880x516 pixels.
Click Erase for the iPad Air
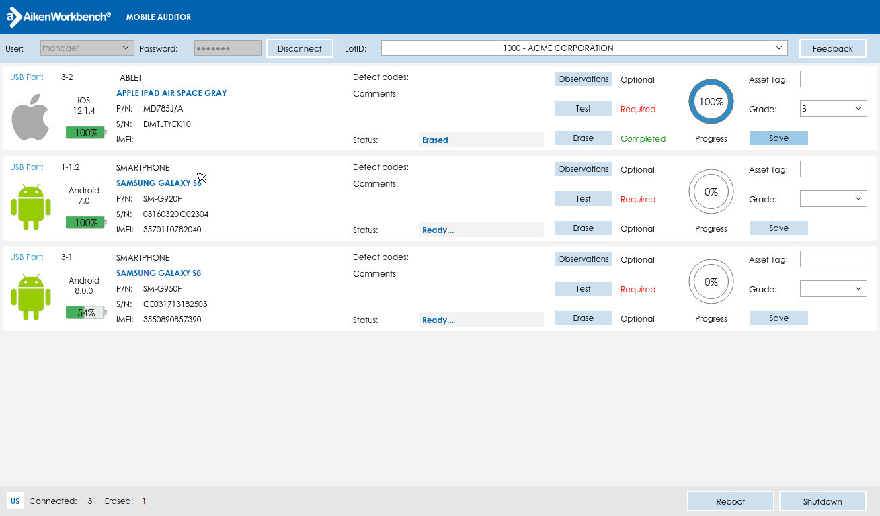click(x=584, y=138)
